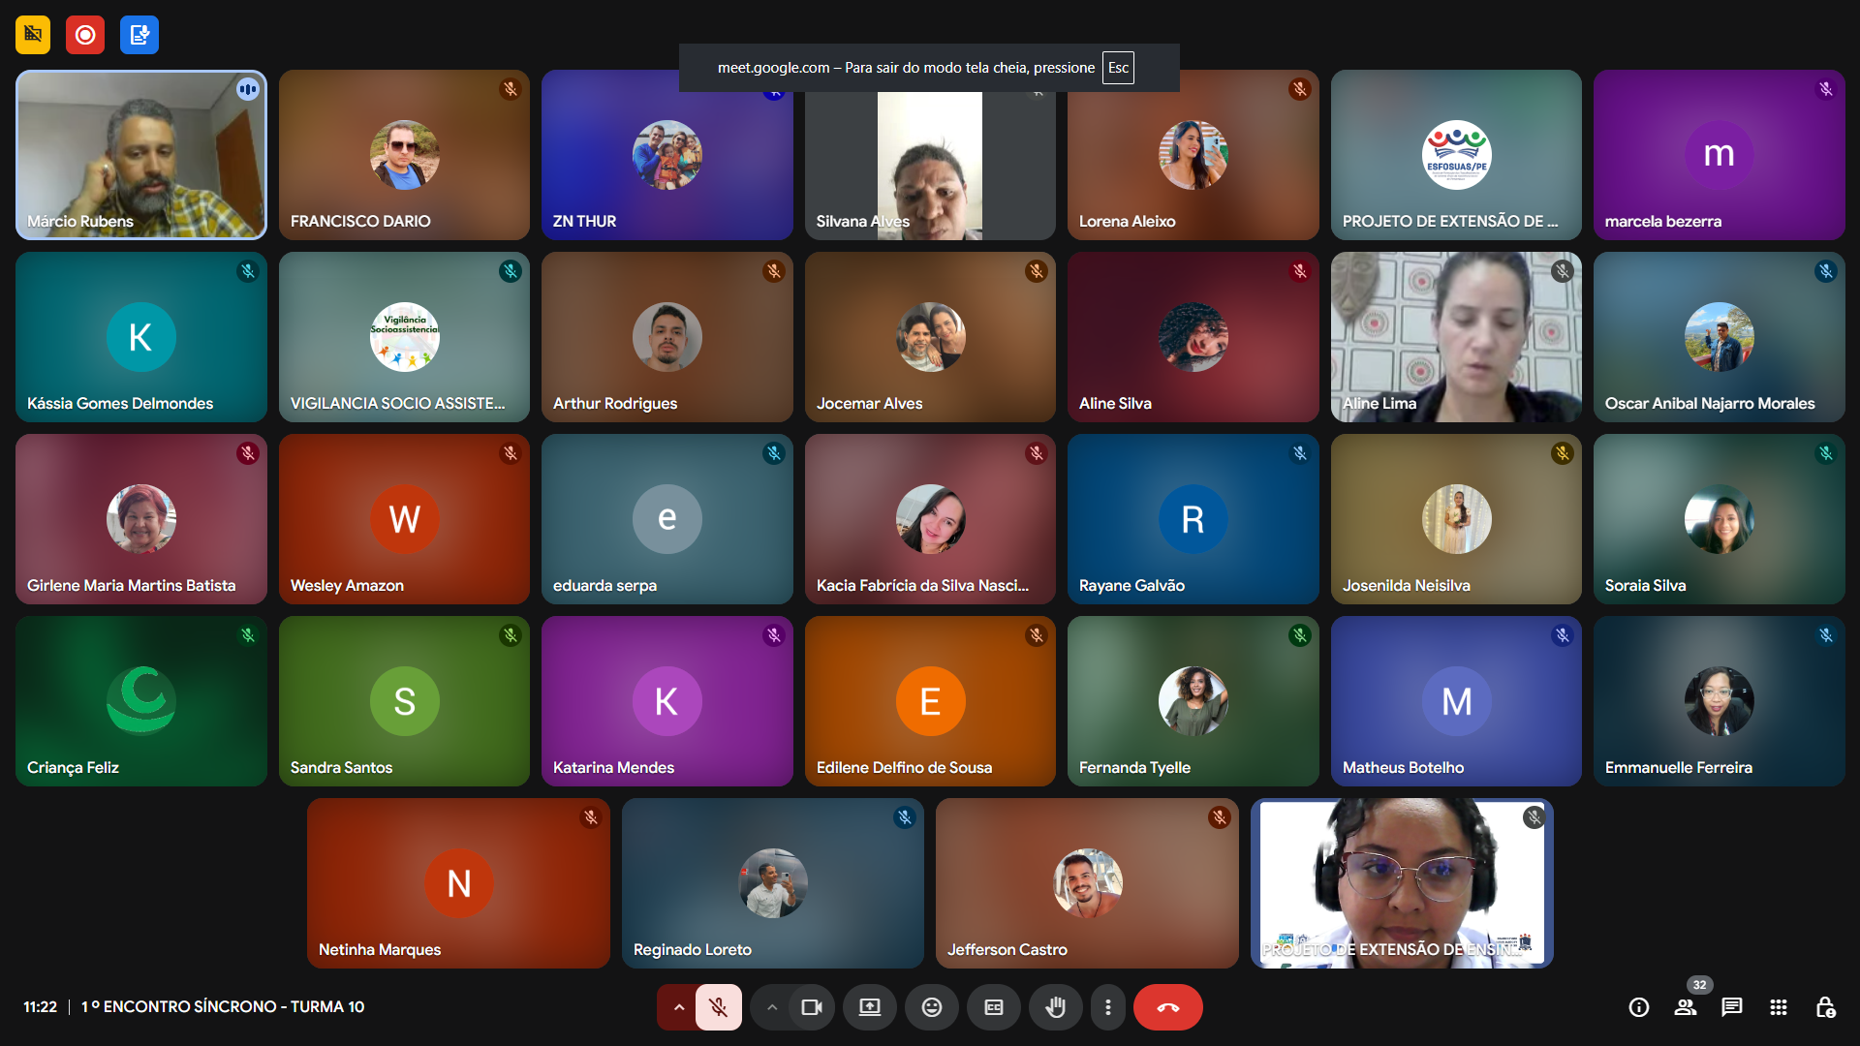Toggle the camera button

click(x=812, y=1007)
